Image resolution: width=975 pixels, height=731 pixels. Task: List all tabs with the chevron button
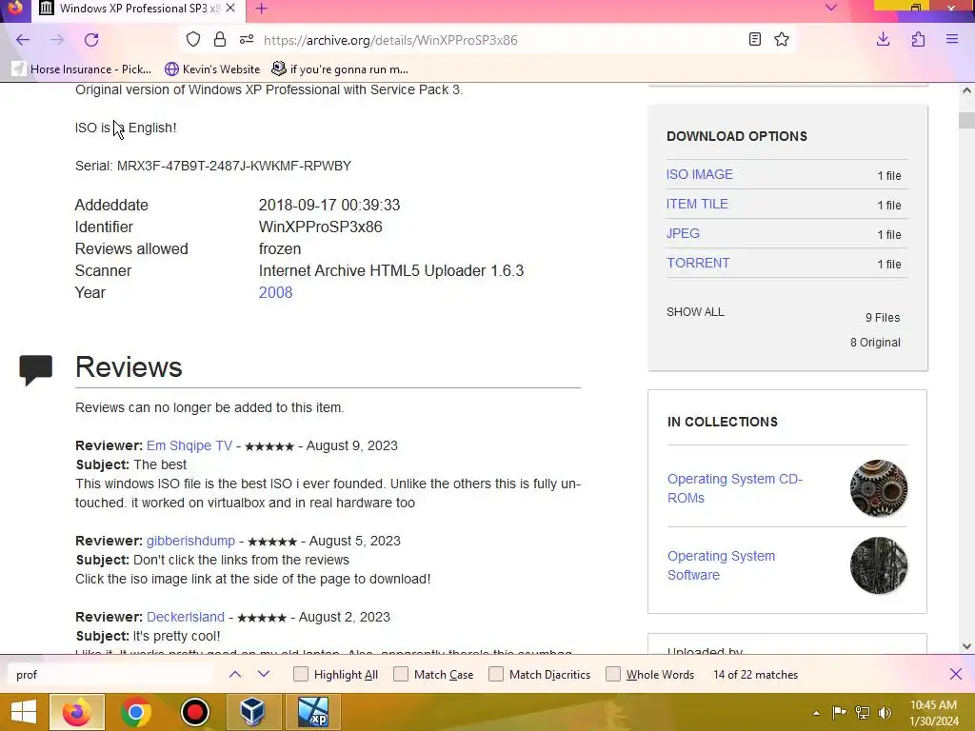click(x=830, y=8)
